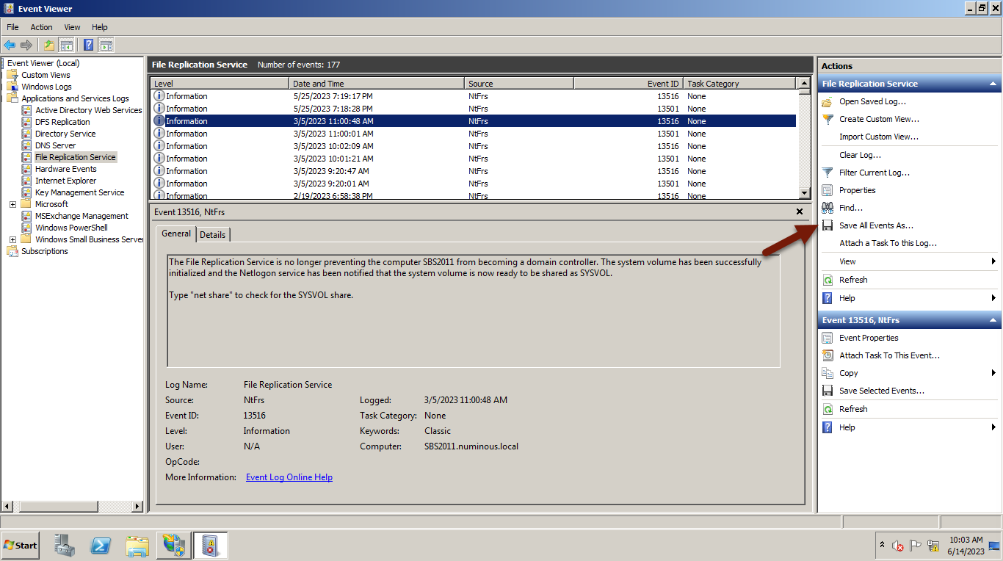1003x561 pixels.
Task: Click the Properties sheet icon in Actions
Action: coord(828,190)
